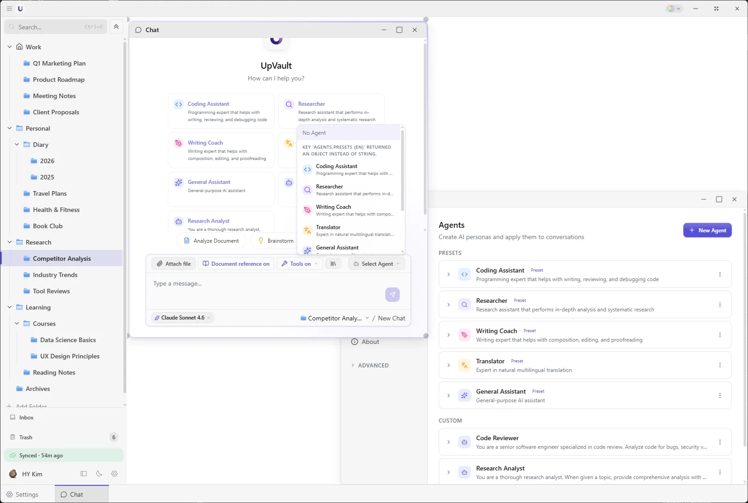This screenshot has width=748, height=503.
Task: Click the color theme picker in title bar
Action: 673,9
